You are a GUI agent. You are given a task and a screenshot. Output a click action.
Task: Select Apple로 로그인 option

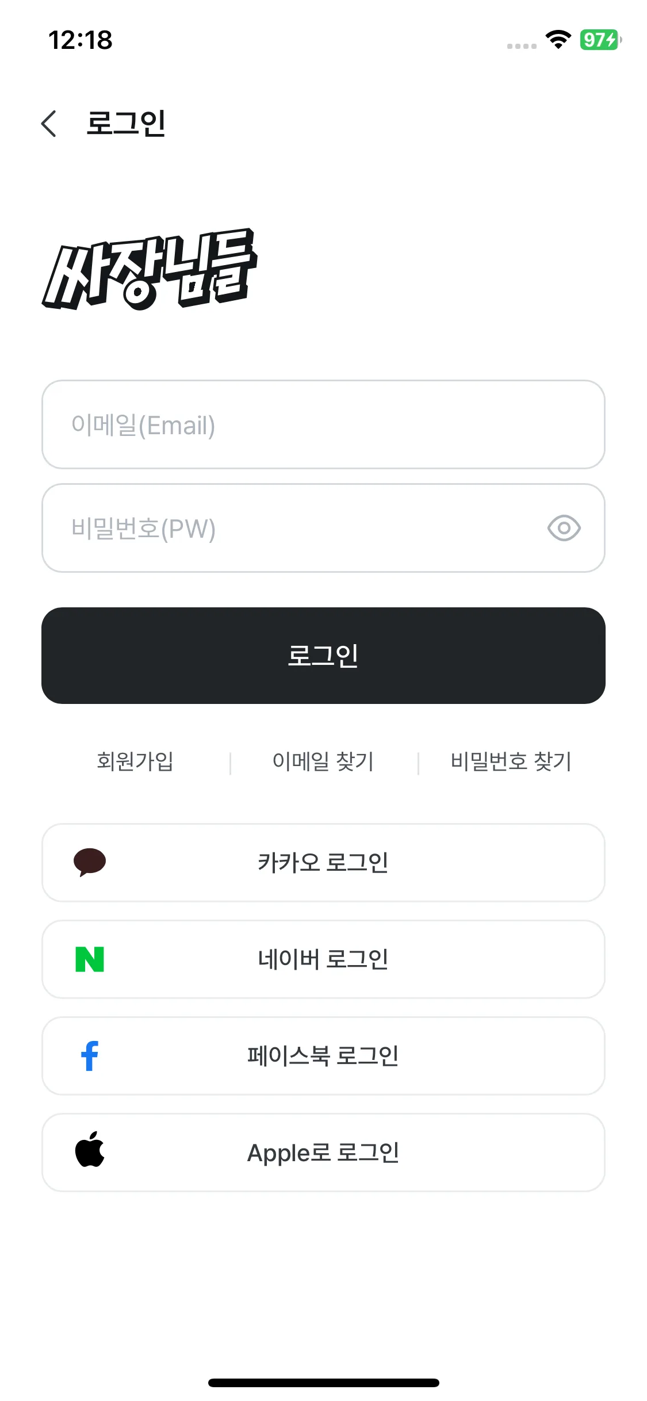coord(323,1153)
